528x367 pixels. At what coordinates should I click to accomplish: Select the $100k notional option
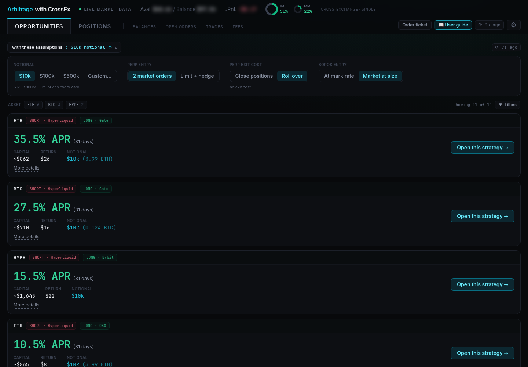coord(47,76)
